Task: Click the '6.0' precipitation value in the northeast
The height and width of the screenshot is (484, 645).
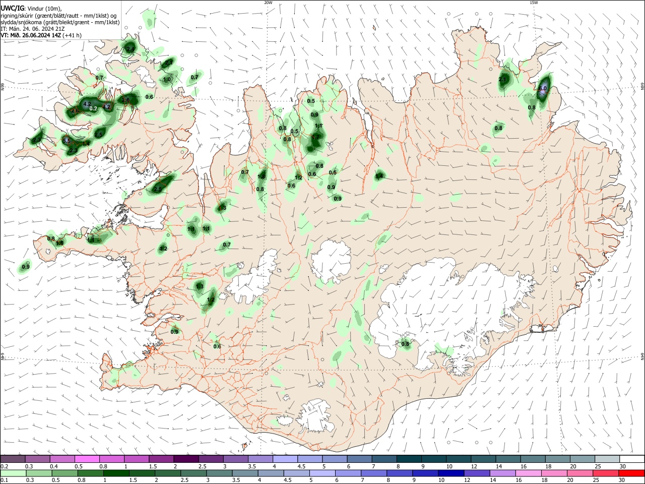Action: click(x=542, y=89)
